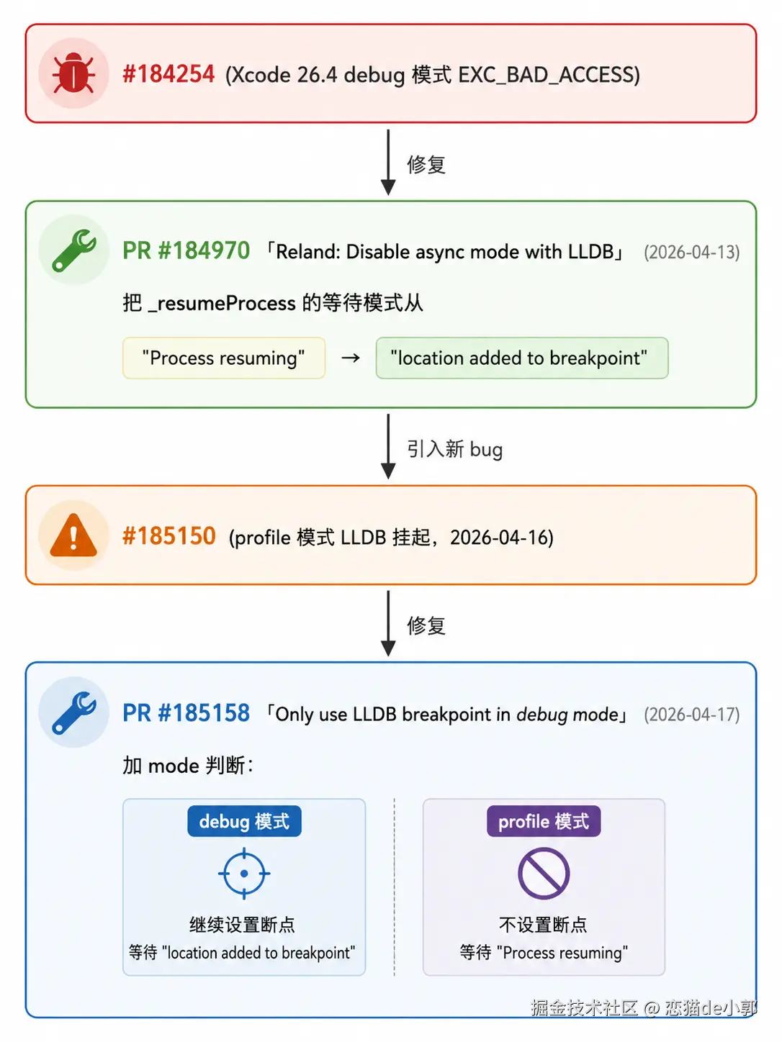This screenshot has width=782, height=1042.
Task: Click the arrow between the quoted strings
Action: coord(351,358)
